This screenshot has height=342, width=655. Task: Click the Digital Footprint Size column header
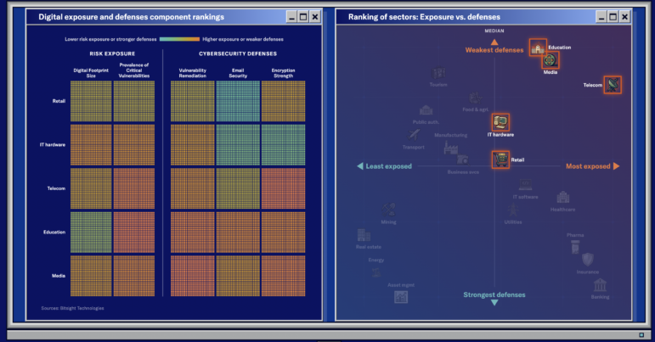[91, 73]
